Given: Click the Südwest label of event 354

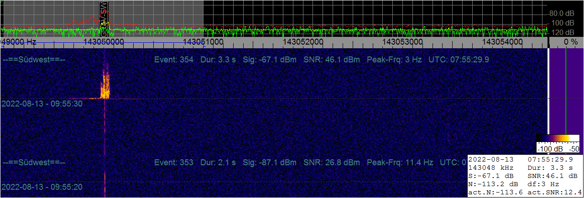Looking at the screenshot, I should pyautogui.click(x=34, y=60).
